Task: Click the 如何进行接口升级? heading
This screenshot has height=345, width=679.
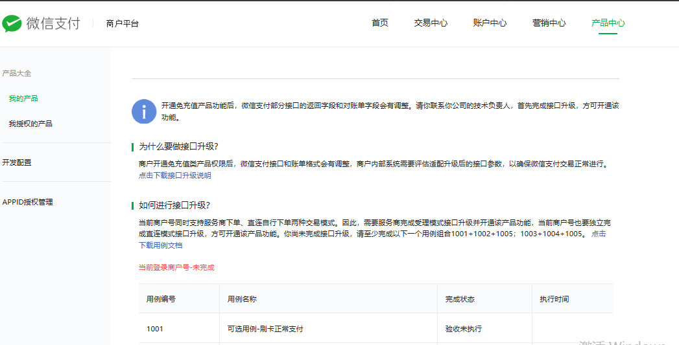Action: (174, 205)
